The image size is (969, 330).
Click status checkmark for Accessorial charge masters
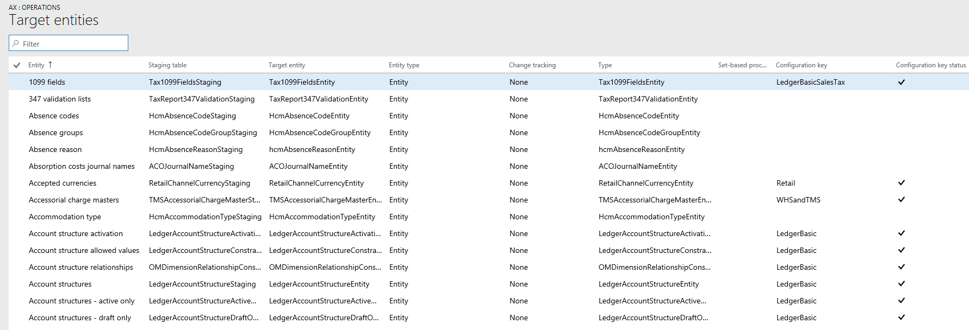pos(902,199)
